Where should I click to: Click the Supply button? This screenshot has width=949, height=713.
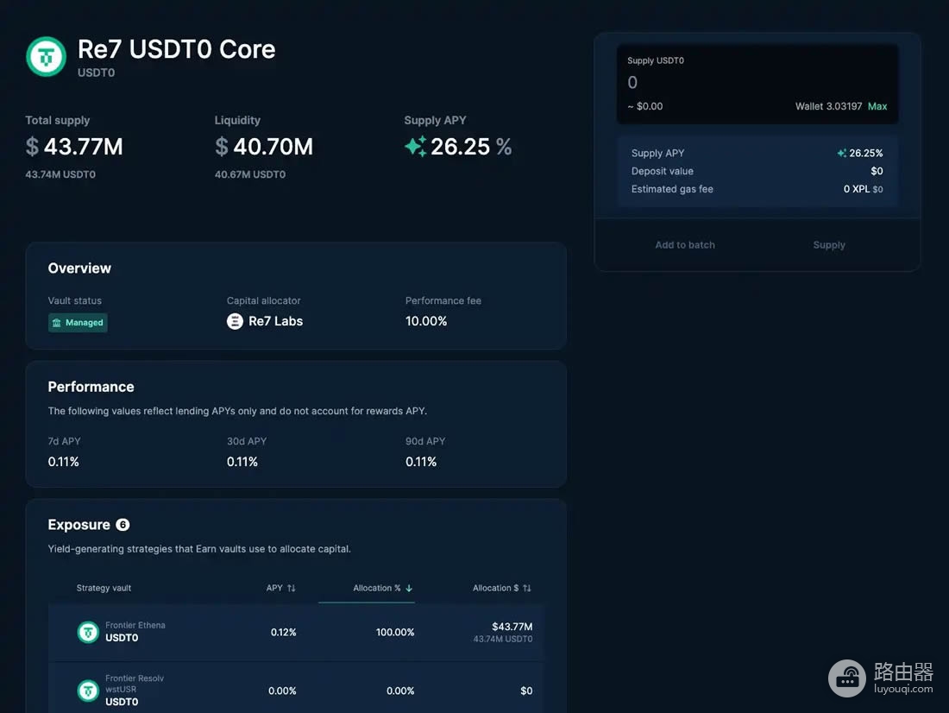click(829, 245)
